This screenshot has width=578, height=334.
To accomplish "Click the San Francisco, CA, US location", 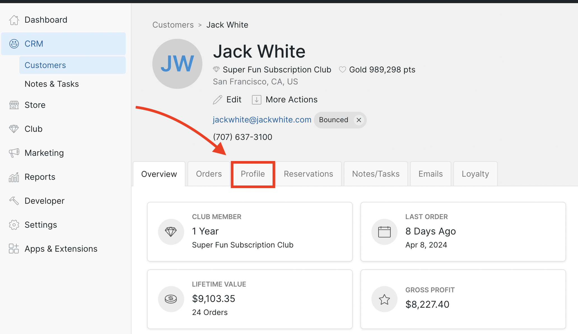I will coord(255,82).
